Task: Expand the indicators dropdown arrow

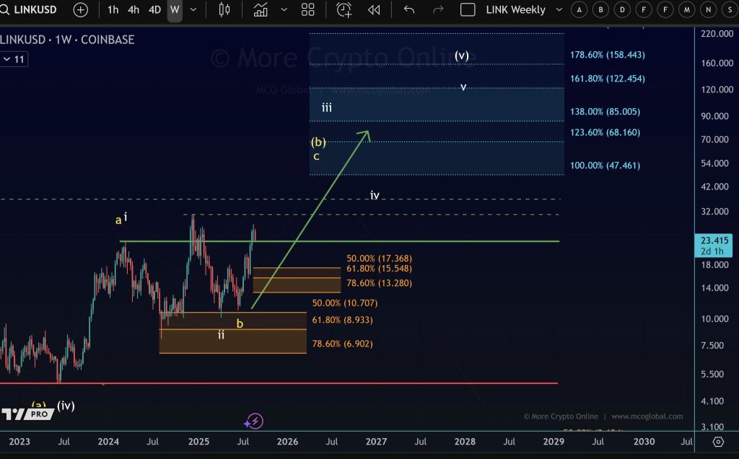Action: pos(284,10)
